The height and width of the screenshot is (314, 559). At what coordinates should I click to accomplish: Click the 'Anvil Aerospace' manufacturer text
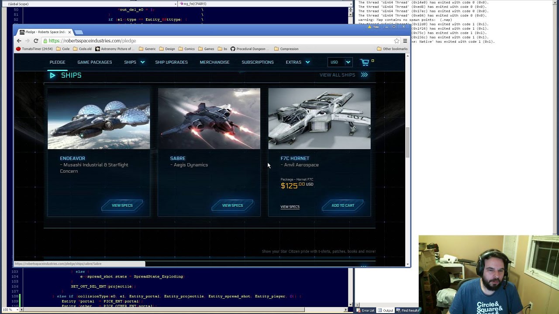point(301,165)
